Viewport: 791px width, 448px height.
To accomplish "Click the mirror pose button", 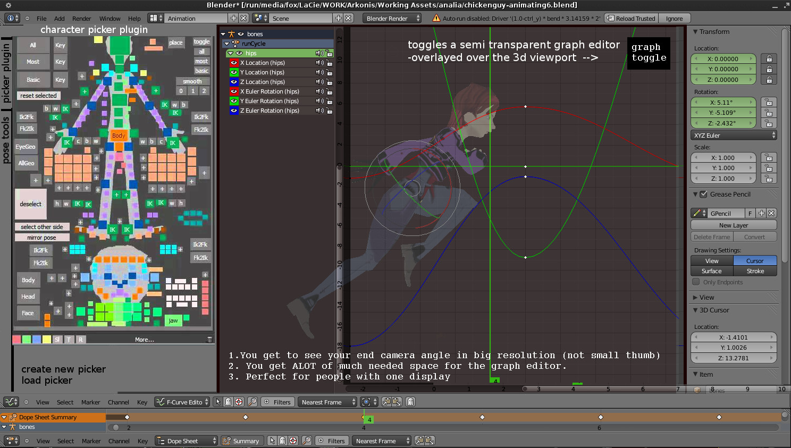I will point(42,238).
